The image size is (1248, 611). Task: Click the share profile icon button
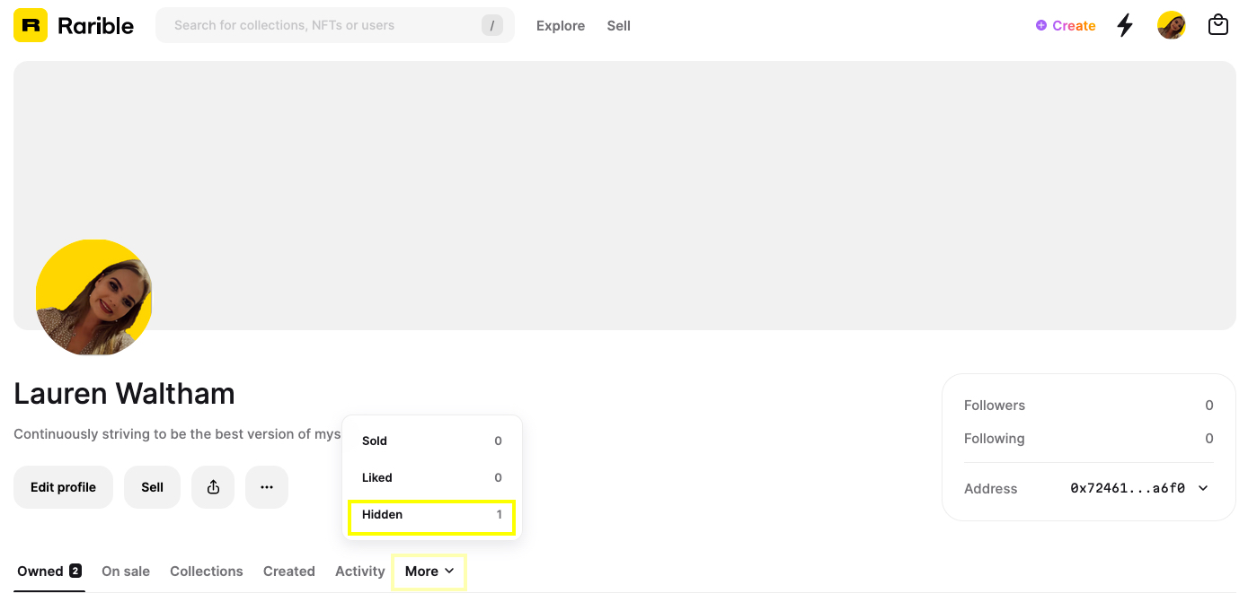point(213,487)
